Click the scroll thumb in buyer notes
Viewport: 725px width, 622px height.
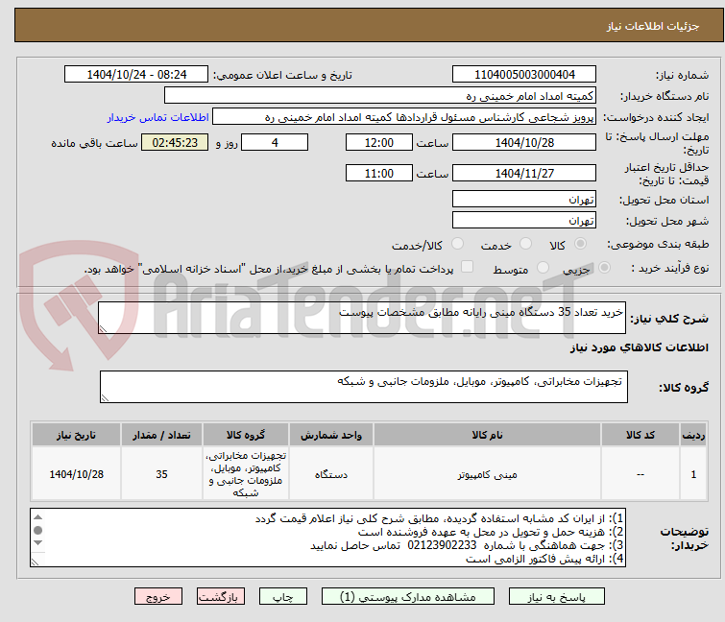pyautogui.click(x=37, y=530)
